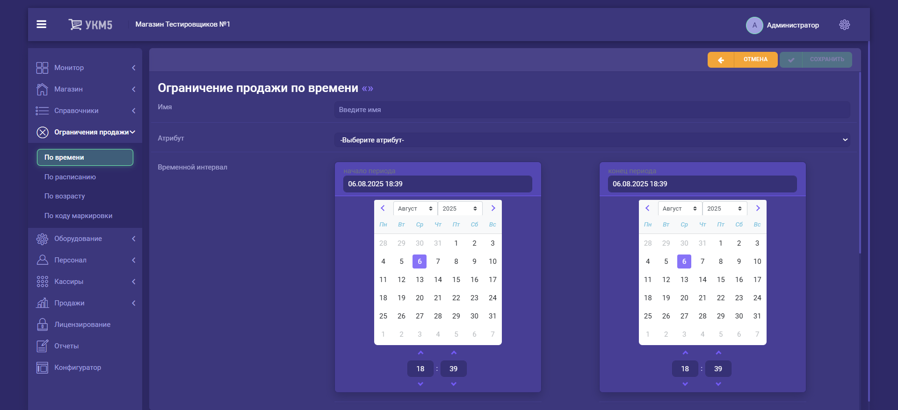Open year dropdown in end calendar

(724, 209)
